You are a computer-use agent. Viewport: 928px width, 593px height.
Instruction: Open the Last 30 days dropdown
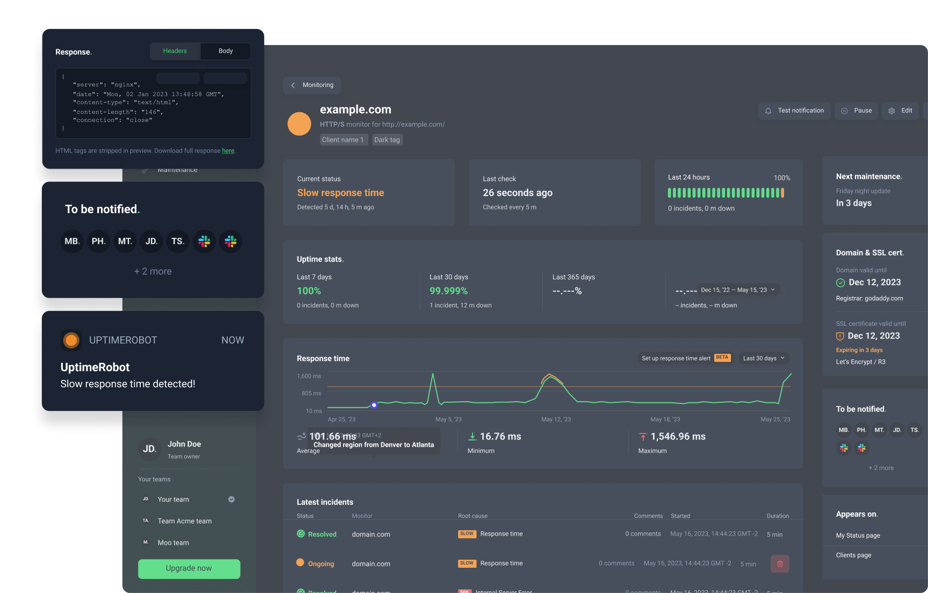764,358
